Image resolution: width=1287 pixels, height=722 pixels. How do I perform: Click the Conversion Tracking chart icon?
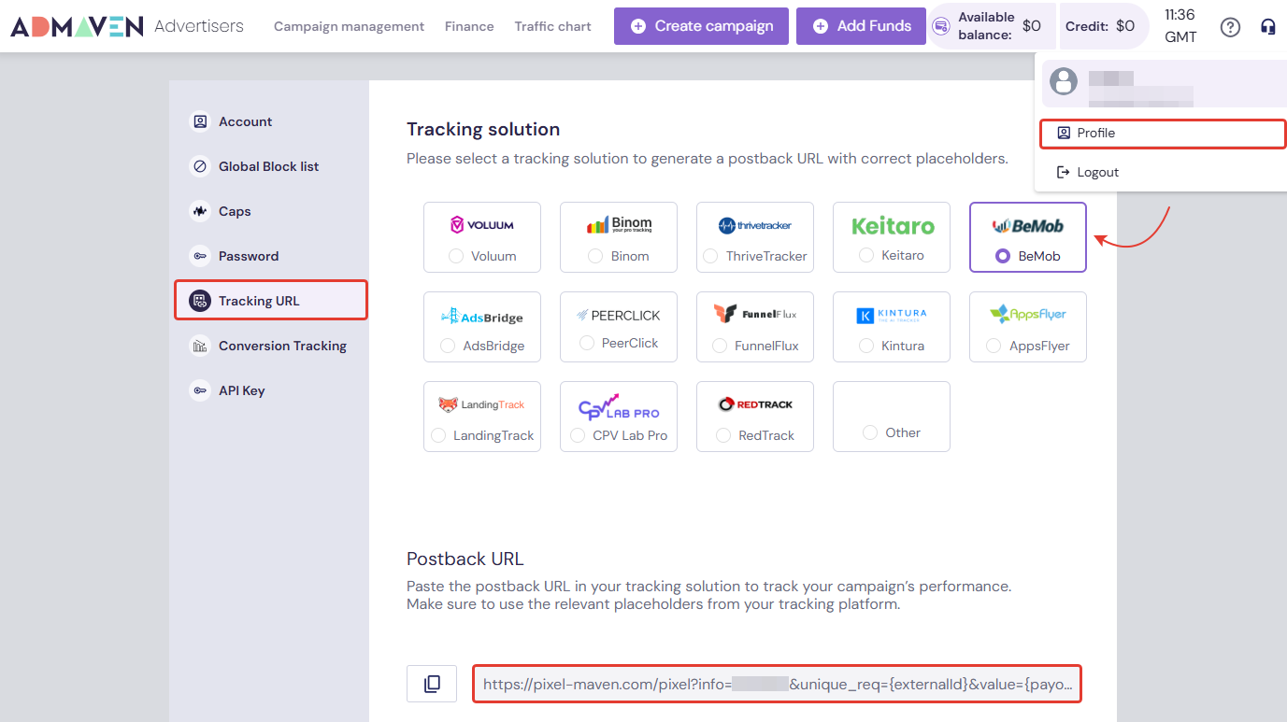point(200,346)
